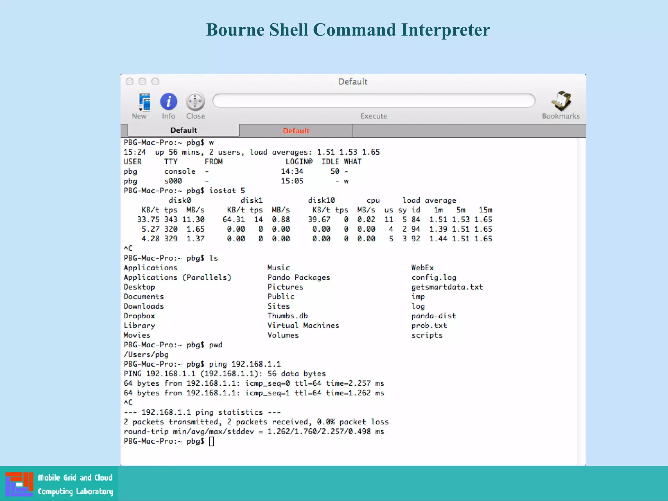Click the minimize window button

point(142,82)
